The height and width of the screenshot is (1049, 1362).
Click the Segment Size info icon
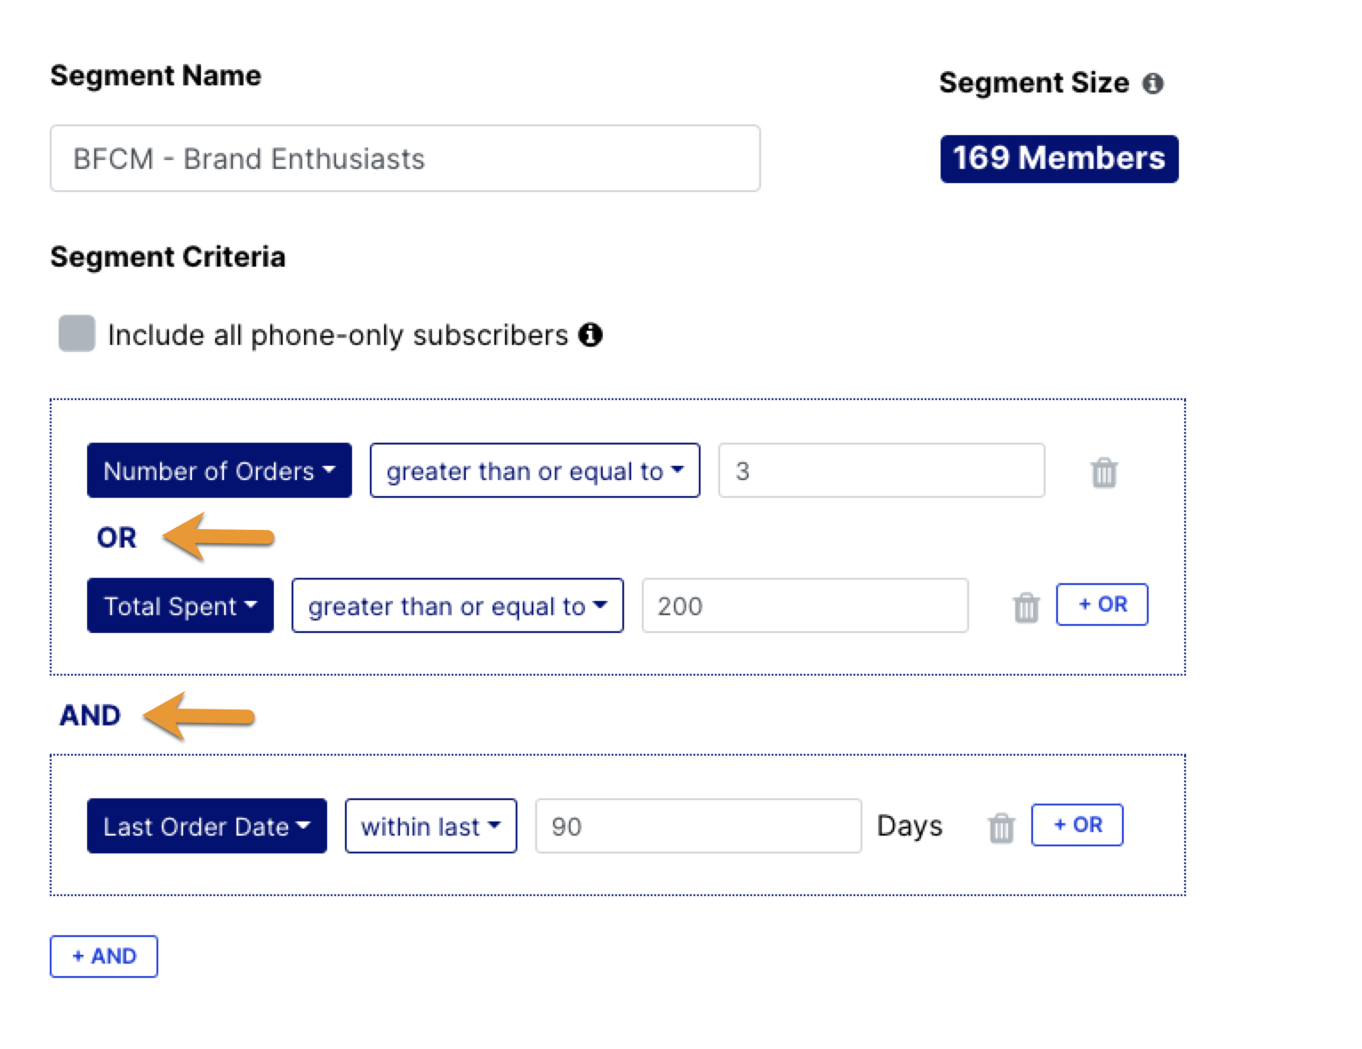[1153, 84]
